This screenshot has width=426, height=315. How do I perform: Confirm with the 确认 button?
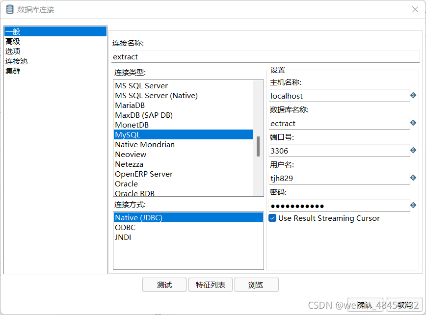(x=365, y=305)
